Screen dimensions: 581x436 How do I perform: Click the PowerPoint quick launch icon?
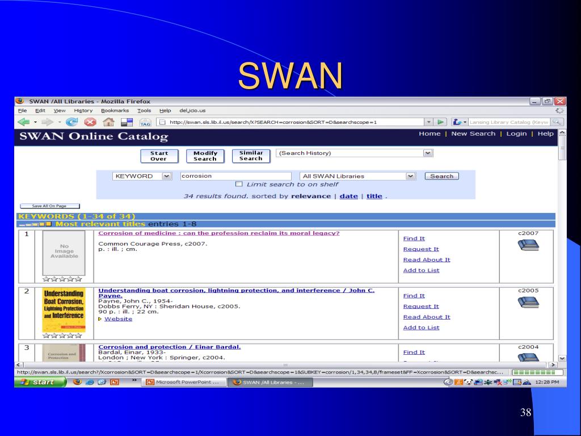115,382
